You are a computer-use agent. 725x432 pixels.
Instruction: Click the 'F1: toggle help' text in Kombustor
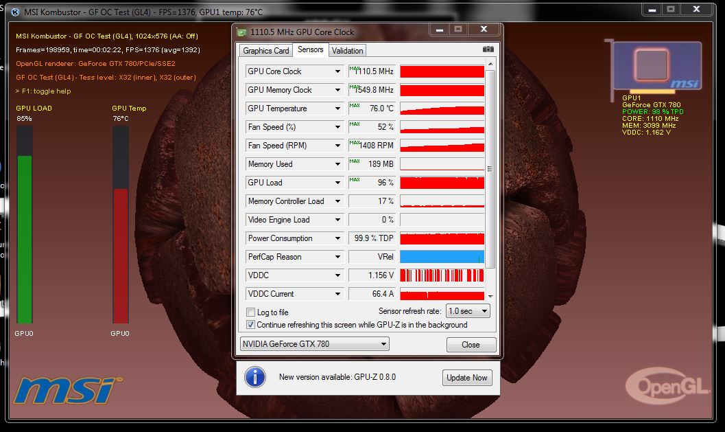point(46,91)
